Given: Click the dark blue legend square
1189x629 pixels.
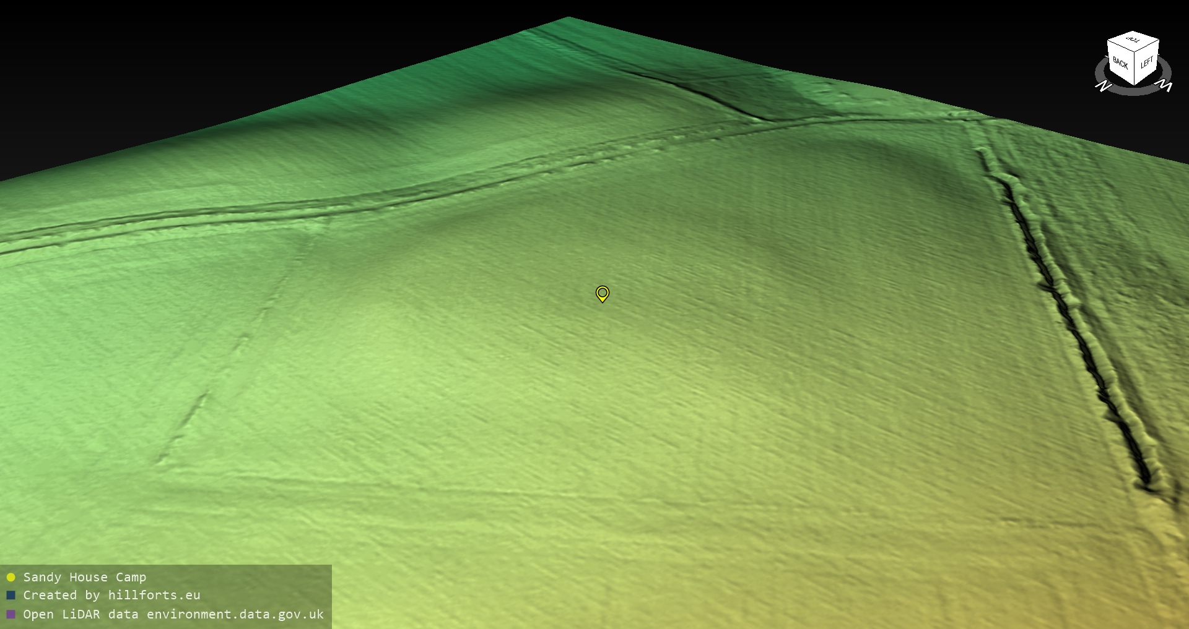Looking at the screenshot, I should point(11,595).
